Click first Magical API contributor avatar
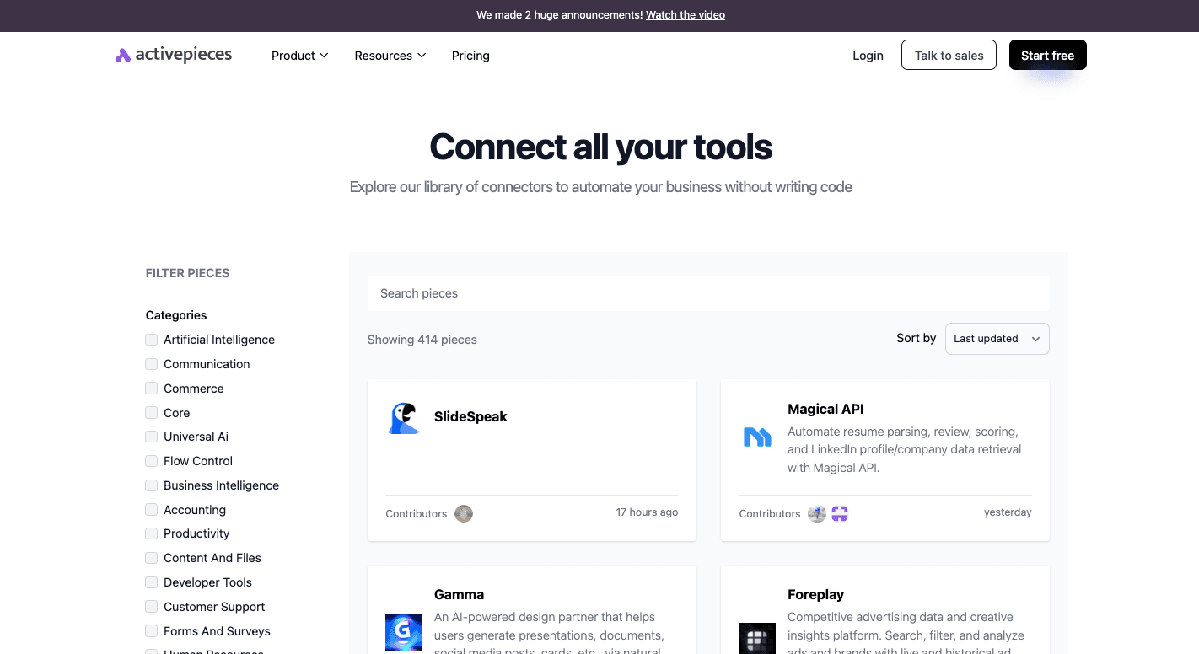 (816, 513)
